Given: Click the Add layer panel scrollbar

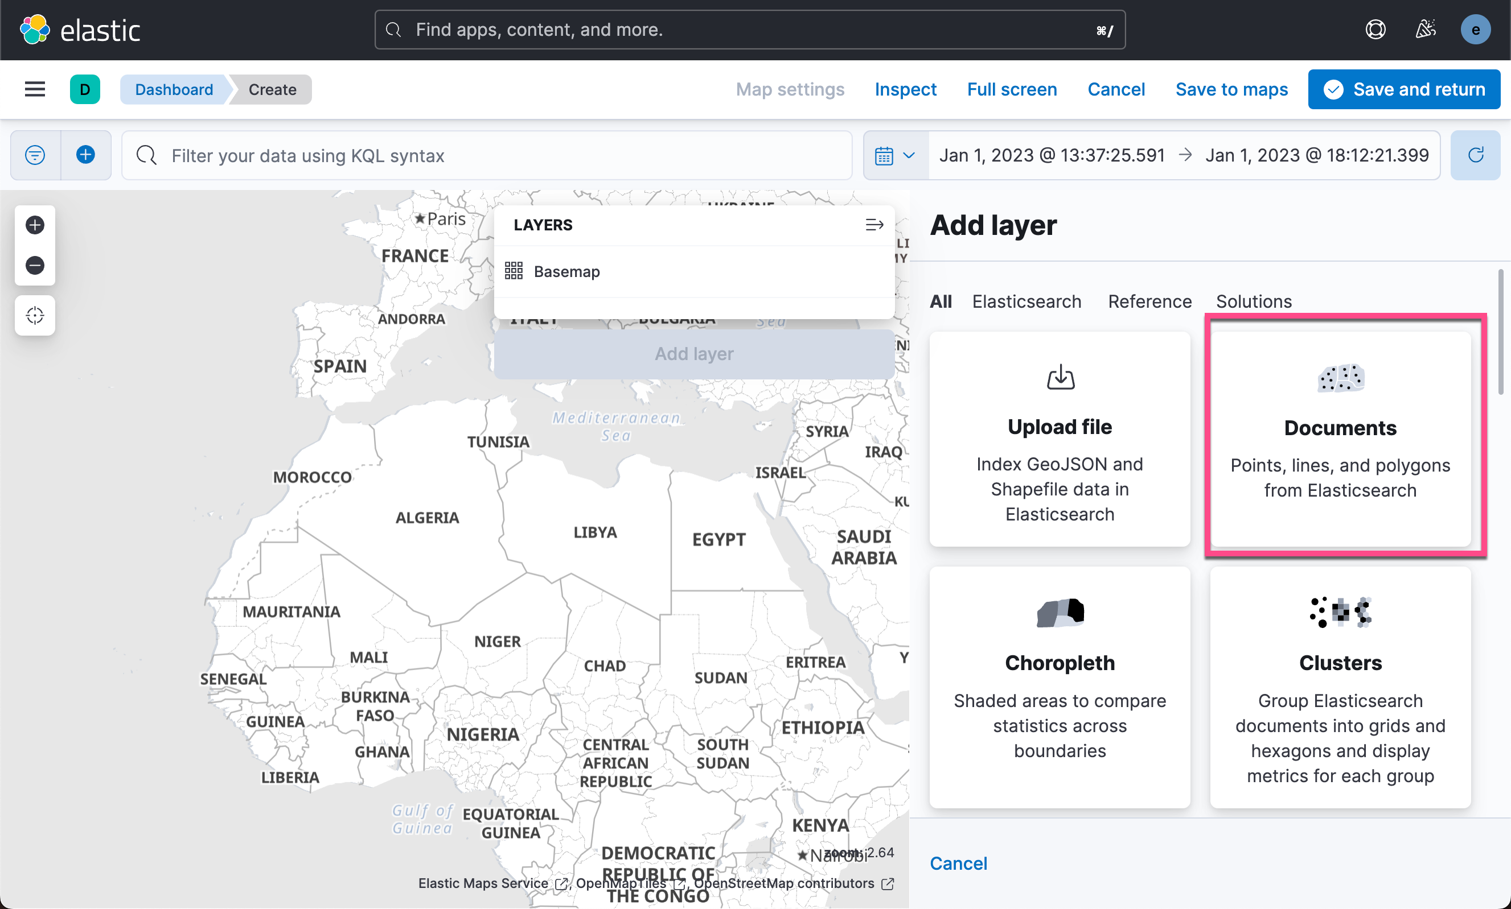Looking at the screenshot, I should (x=1500, y=332).
